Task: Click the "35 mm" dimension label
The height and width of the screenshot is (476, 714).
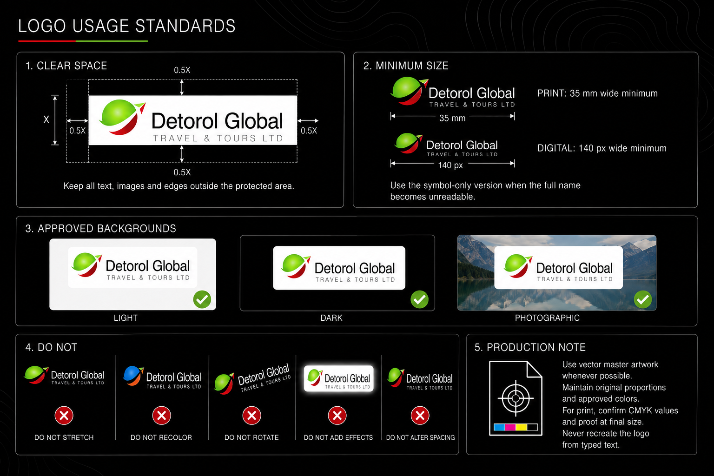Action: tap(452, 118)
